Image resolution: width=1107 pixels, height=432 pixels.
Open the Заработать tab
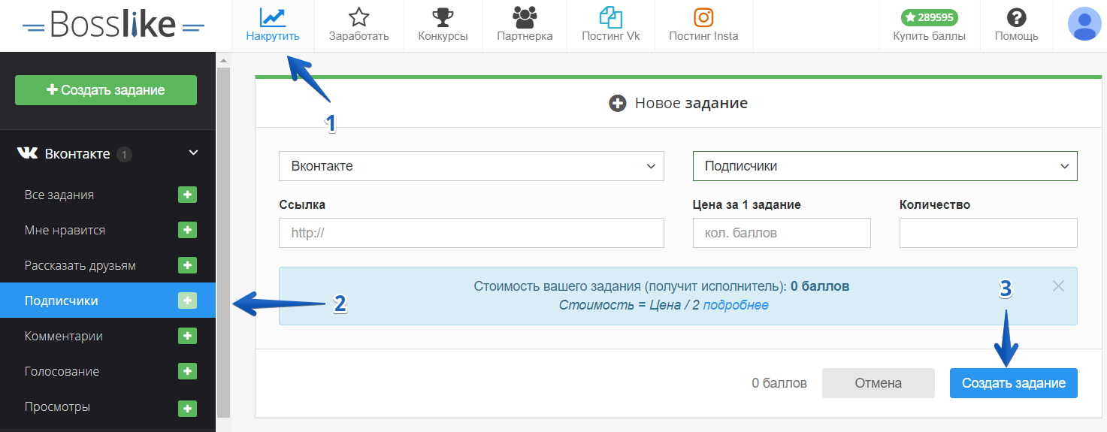tap(358, 26)
